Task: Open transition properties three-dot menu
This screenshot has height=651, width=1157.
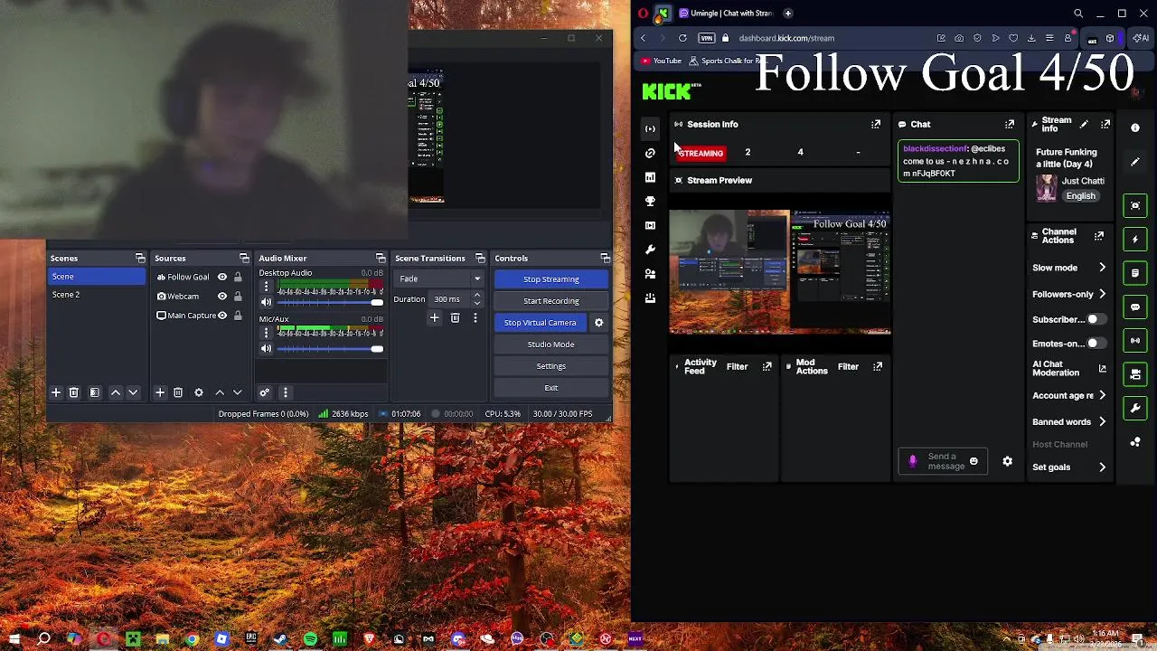Action: click(x=475, y=318)
